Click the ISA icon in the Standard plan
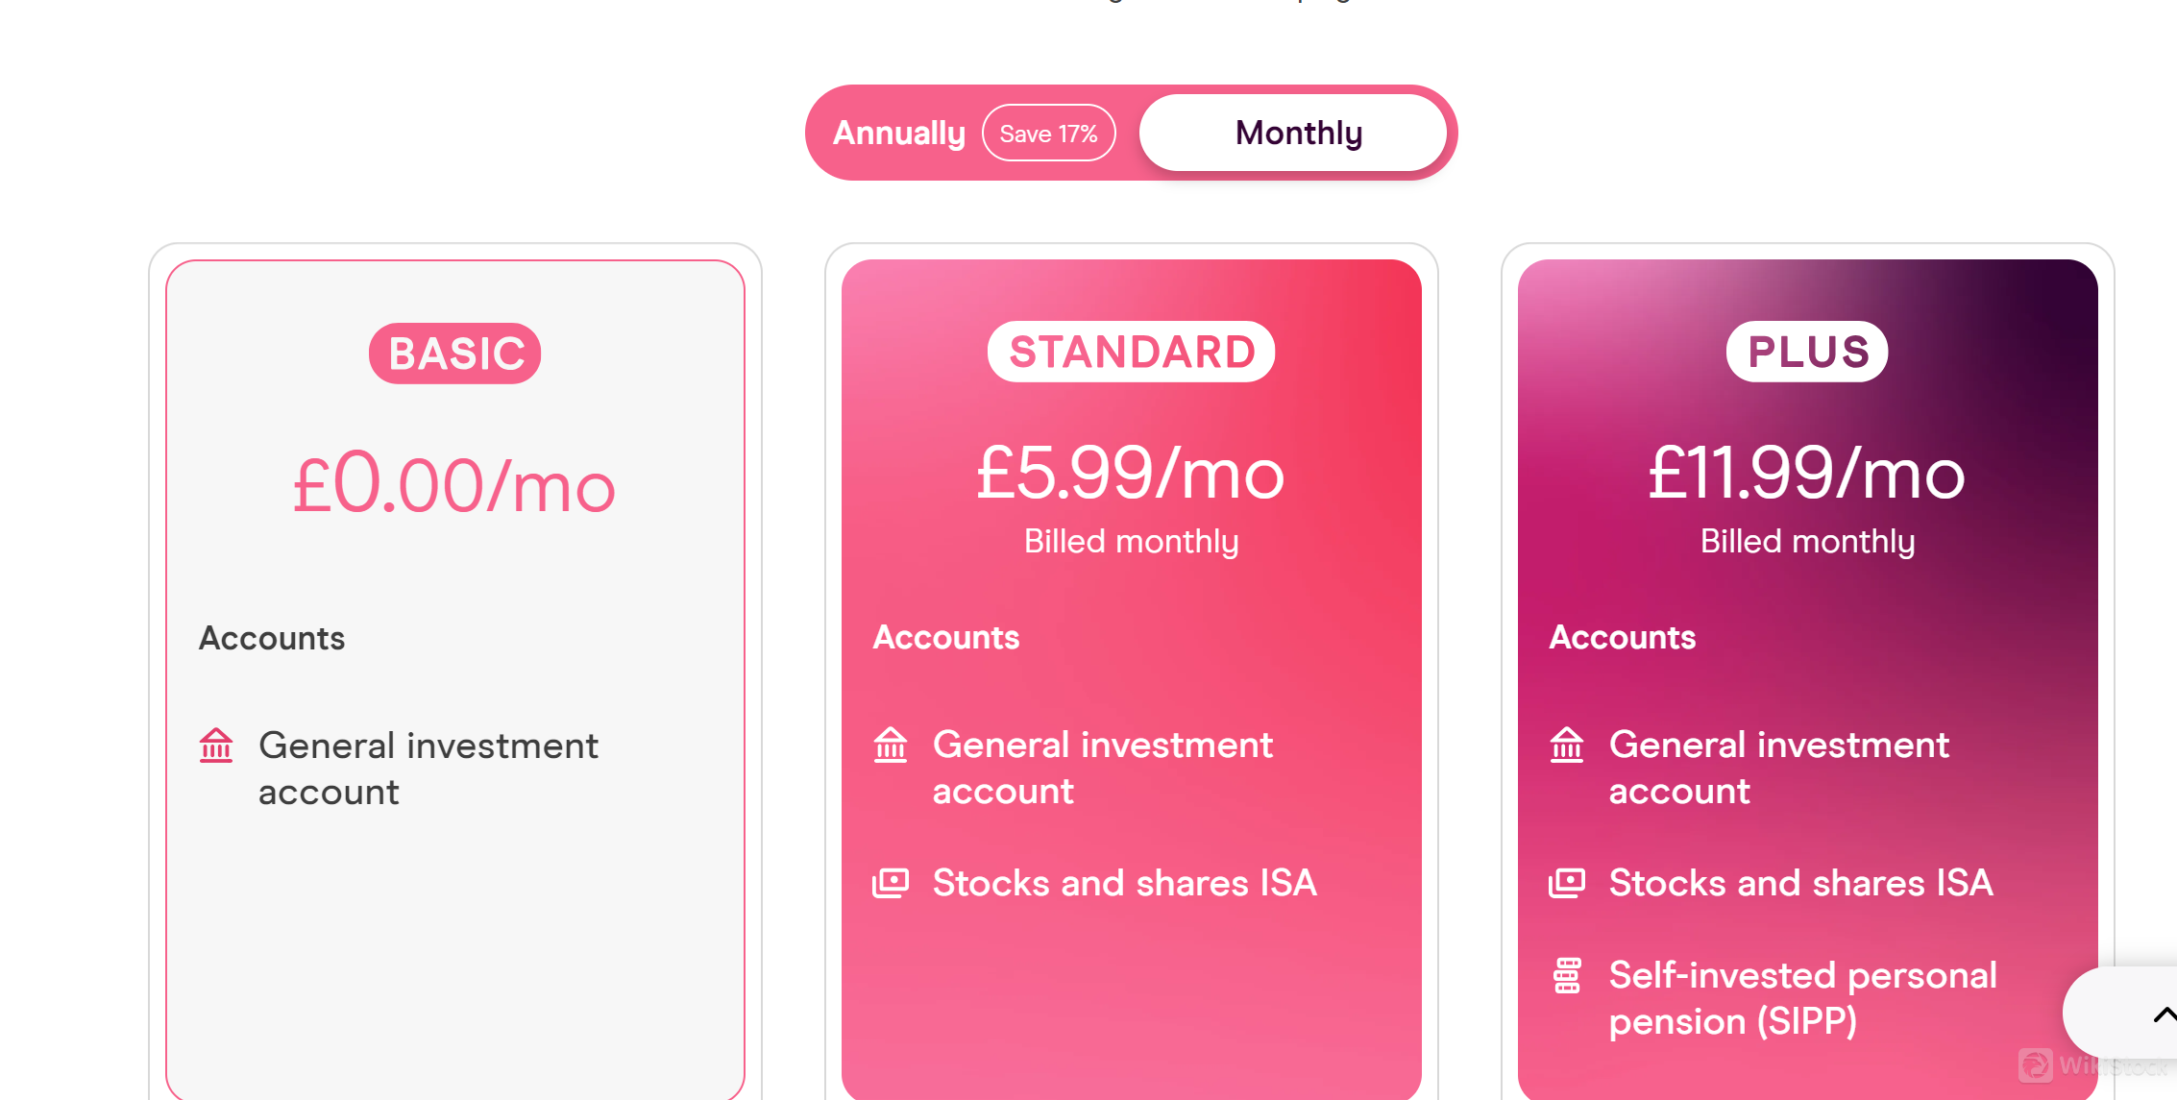 pyautogui.click(x=891, y=883)
